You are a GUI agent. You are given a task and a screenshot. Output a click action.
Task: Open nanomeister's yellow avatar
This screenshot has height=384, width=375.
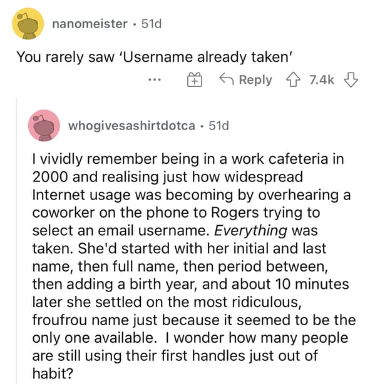(x=28, y=24)
